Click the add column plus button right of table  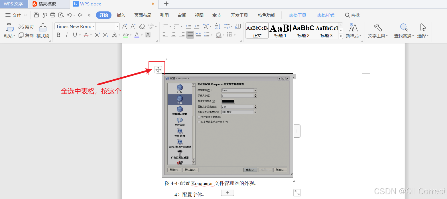click(x=297, y=131)
